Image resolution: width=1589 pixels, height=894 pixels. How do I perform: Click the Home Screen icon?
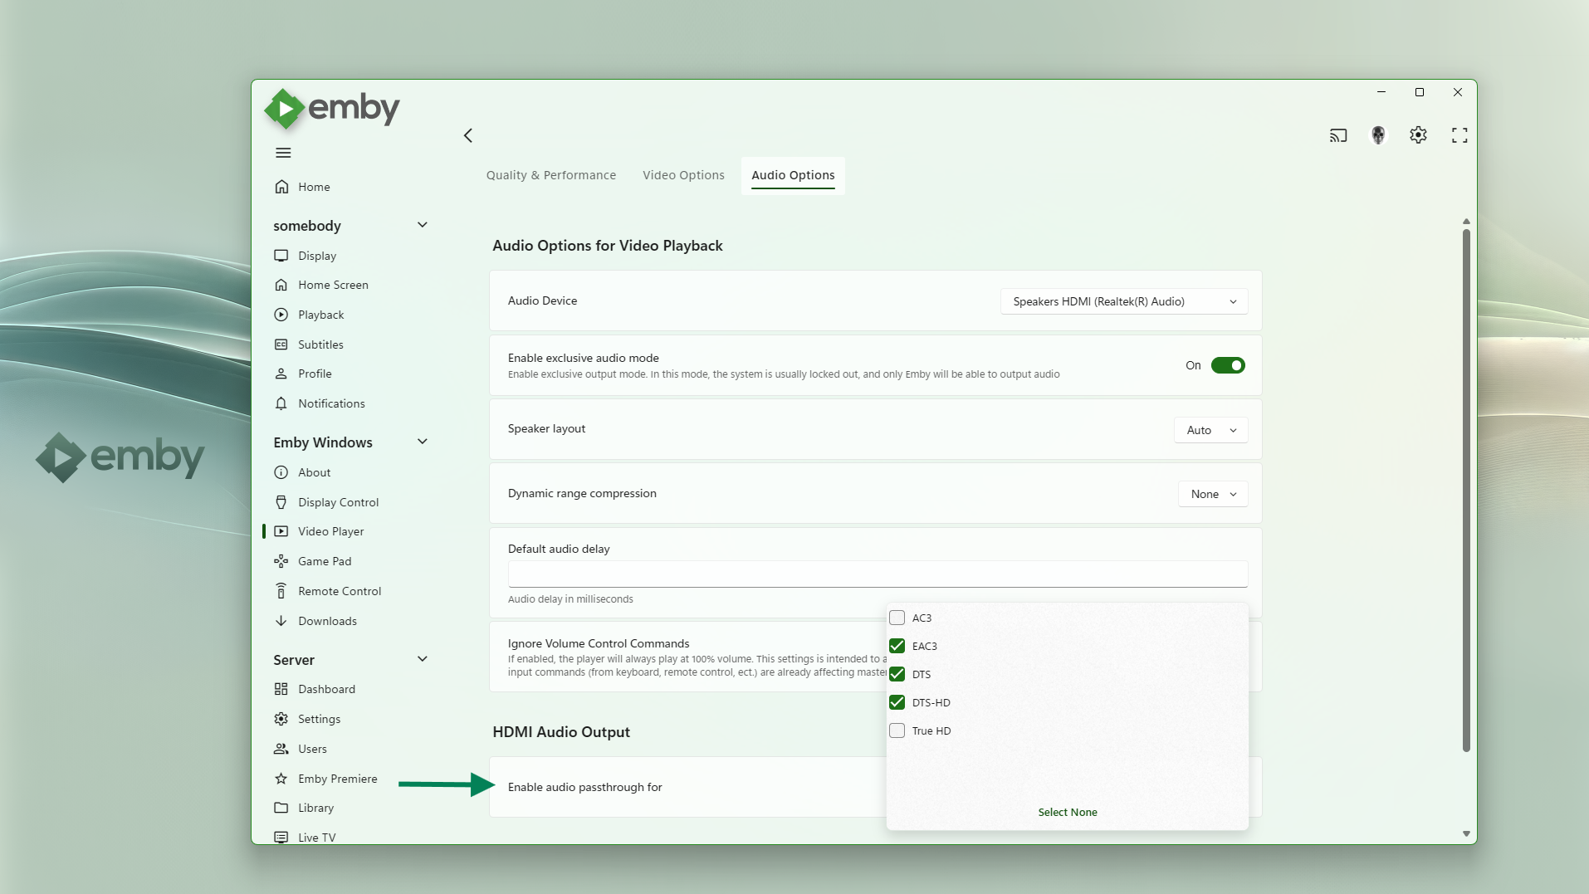[x=281, y=285]
